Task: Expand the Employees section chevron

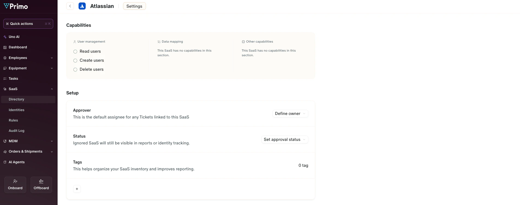Action: (x=52, y=58)
